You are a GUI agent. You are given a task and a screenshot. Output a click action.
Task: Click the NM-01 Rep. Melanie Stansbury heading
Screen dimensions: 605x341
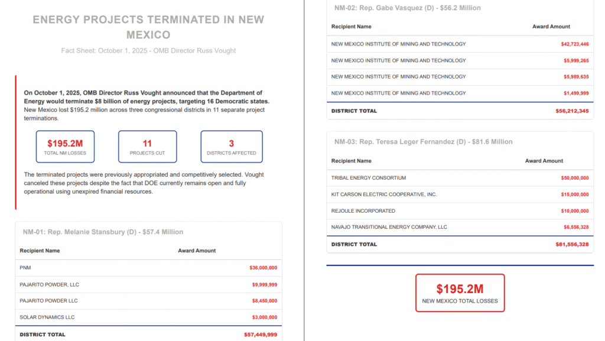point(103,232)
